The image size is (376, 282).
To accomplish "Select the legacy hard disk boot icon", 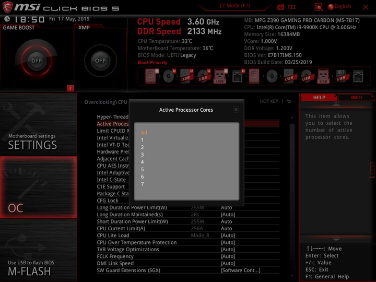I will click(x=254, y=76).
